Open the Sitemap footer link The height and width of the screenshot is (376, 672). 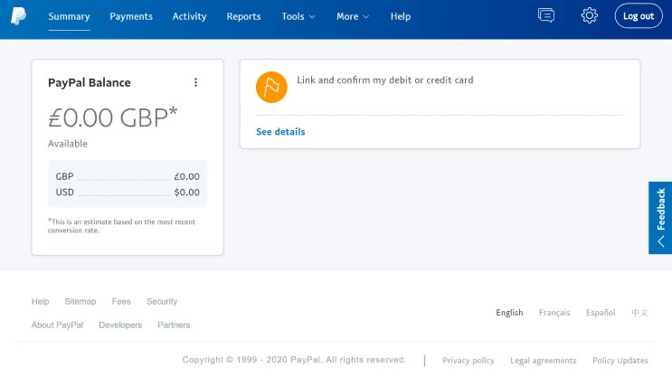click(x=80, y=302)
